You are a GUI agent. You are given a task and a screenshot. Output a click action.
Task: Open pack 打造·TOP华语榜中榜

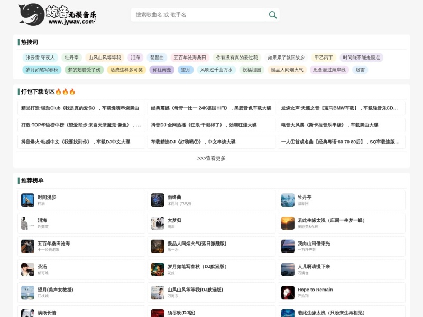tap(81, 125)
